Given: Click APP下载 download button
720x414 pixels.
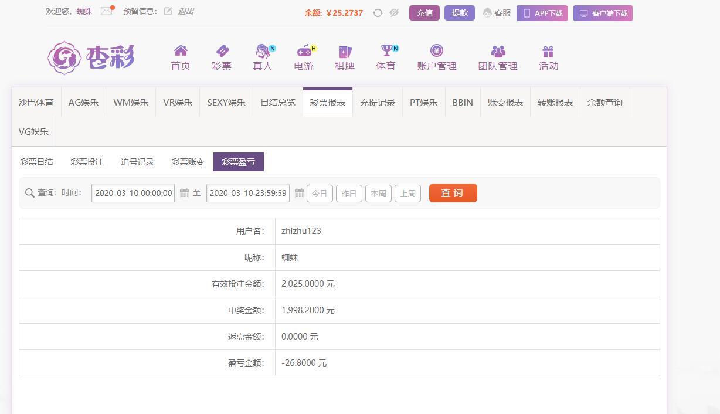Looking at the screenshot, I should click(542, 13).
